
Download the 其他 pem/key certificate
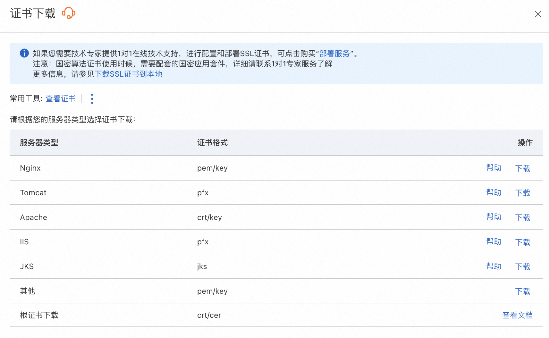click(x=523, y=291)
